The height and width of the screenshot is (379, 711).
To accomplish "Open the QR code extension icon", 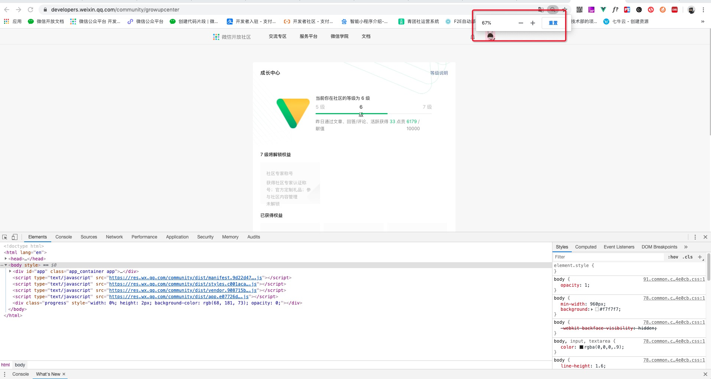I will tap(580, 10).
